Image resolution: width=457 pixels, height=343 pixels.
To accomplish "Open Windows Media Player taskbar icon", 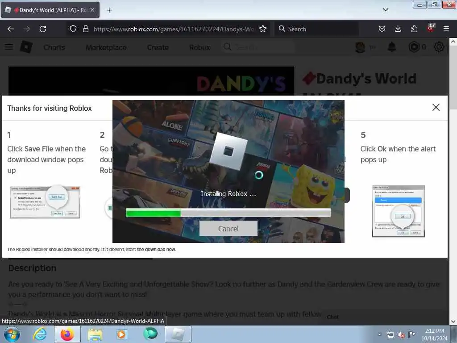I will pos(121,334).
